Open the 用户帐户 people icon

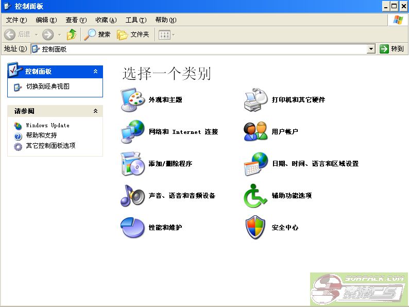pyautogui.click(x=255, y=132)
